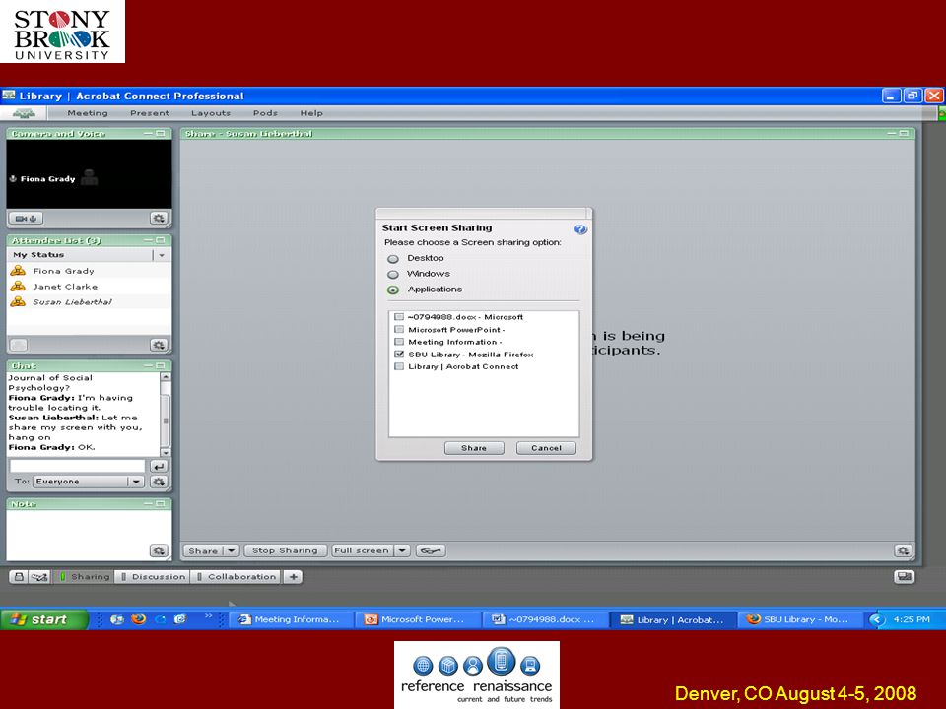This screenshot has height=709, width=946.
Task: Switch to the Sharing layout tab
Action: click(83, 577)
